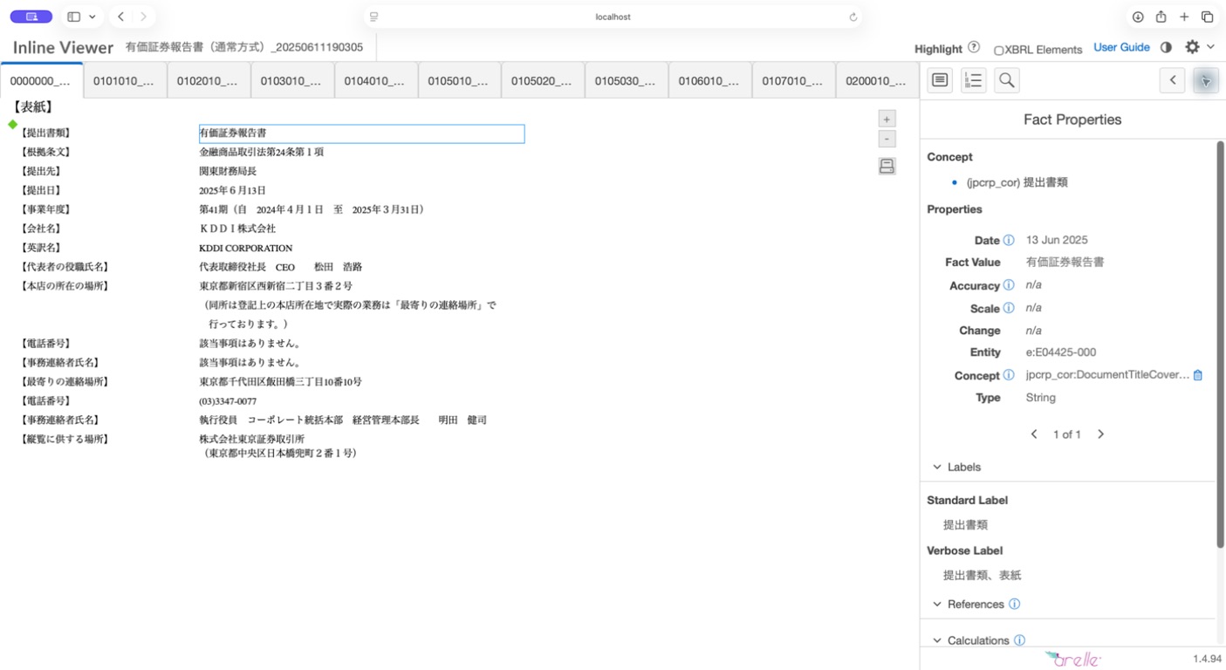Viewport: 1226px width, 670px height.
Task: Click the browser share icon
Action: [x=1161, y=17]
